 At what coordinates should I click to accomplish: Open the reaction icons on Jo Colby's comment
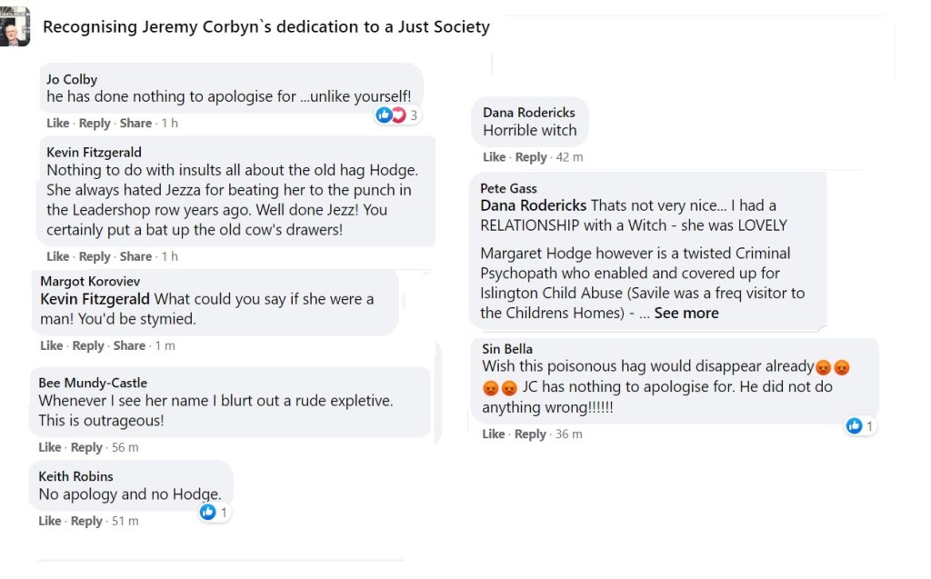coord(390,115)
